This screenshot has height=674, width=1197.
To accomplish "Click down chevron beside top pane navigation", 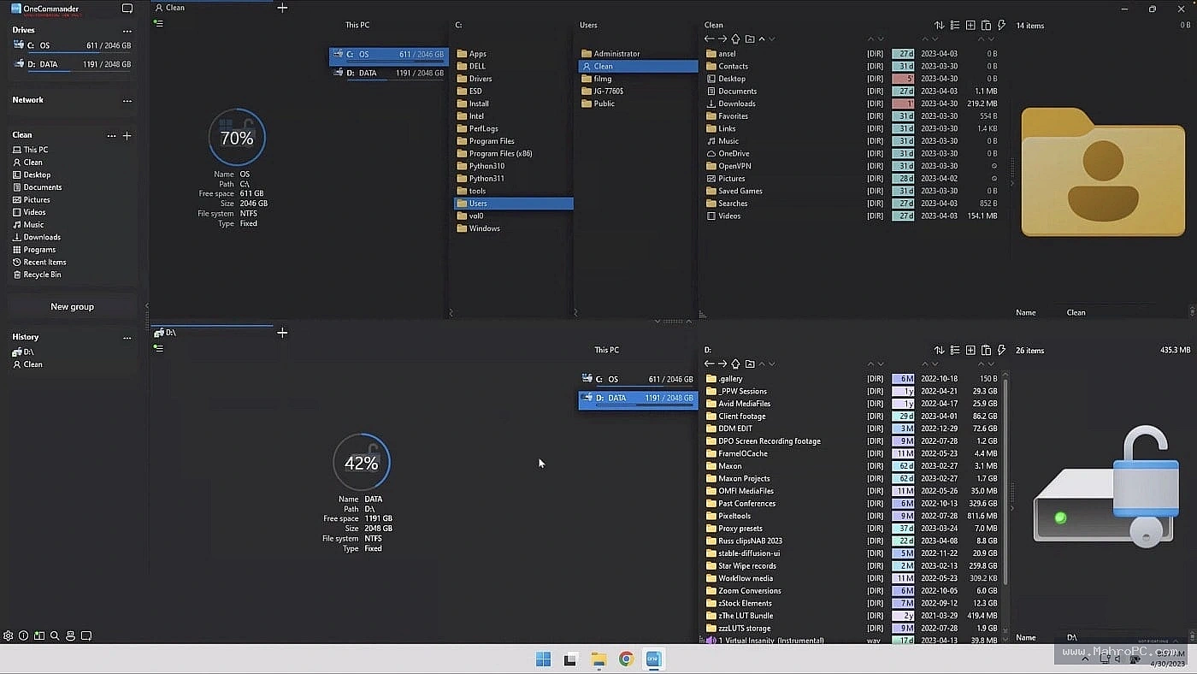I will coord(772,38).
